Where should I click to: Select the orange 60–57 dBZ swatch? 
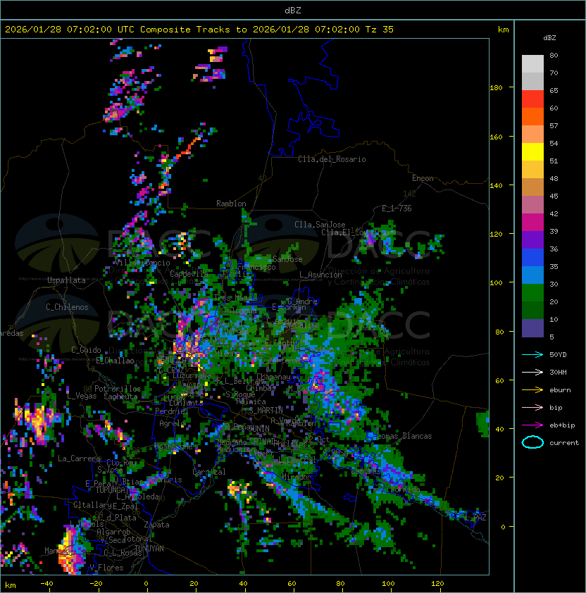click(x=532, y=116)
